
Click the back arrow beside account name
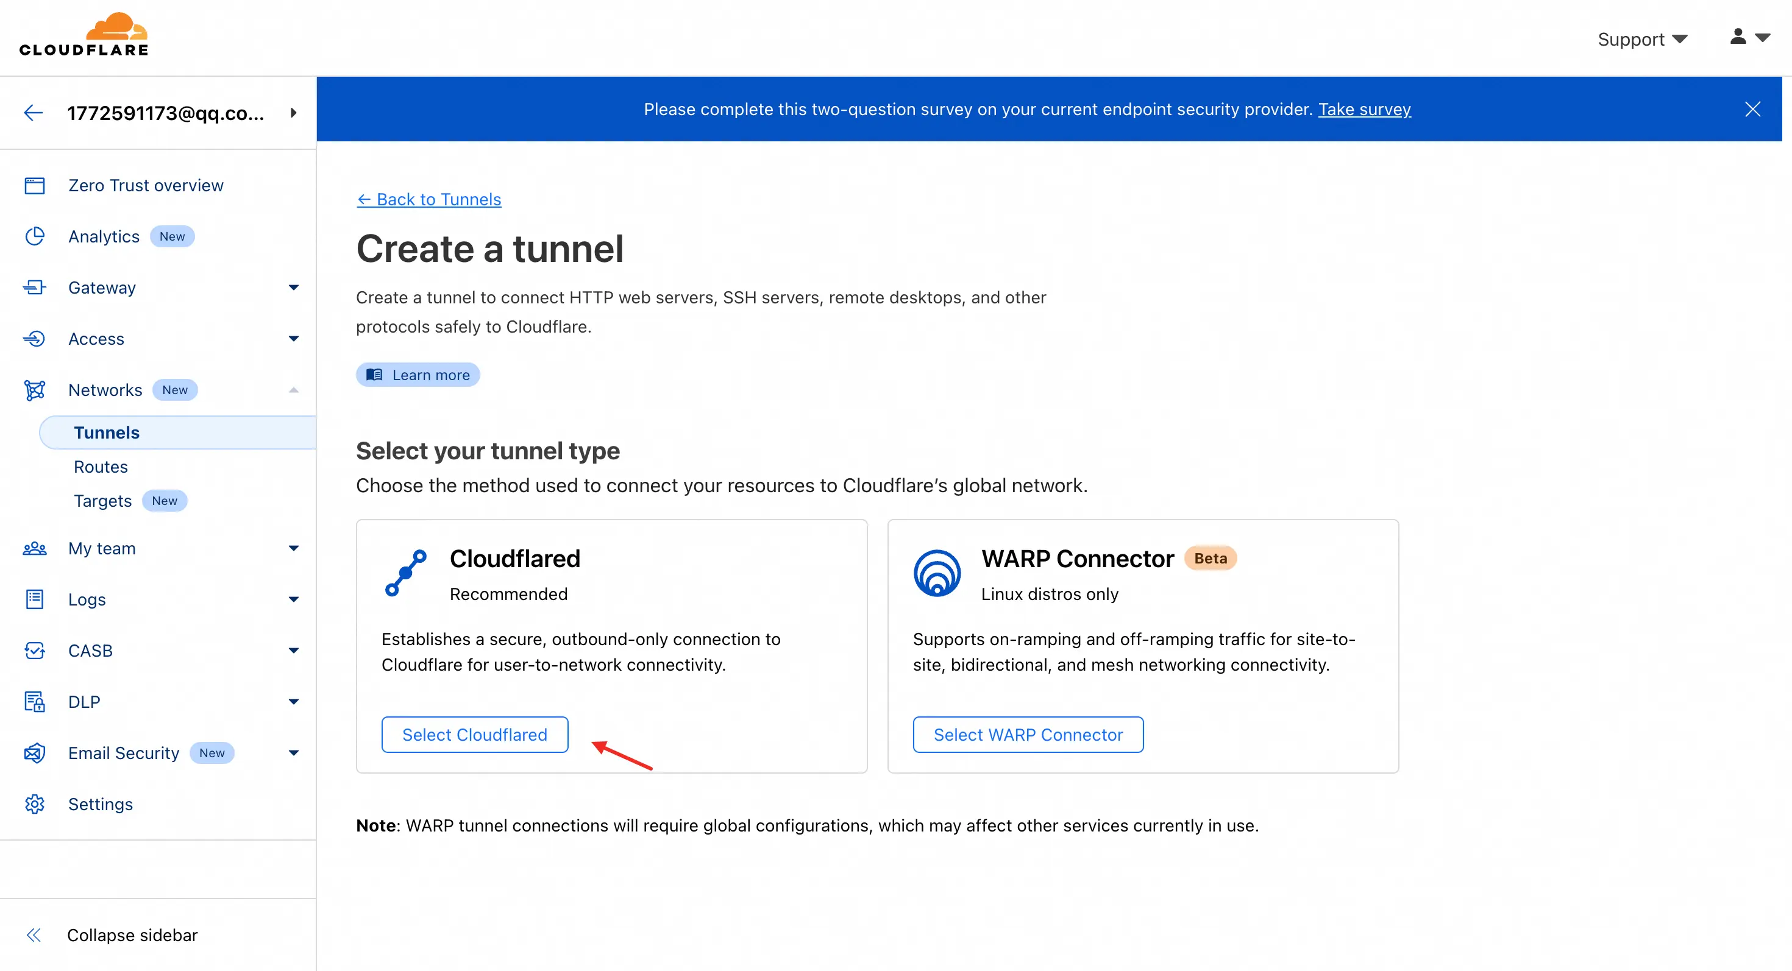pos(33,113)
